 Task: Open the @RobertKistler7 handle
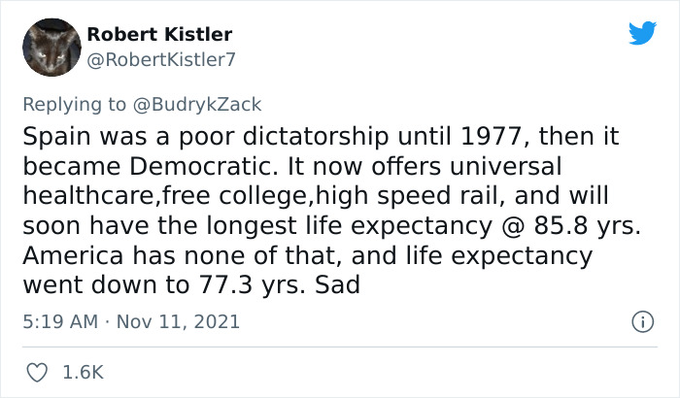161,59
